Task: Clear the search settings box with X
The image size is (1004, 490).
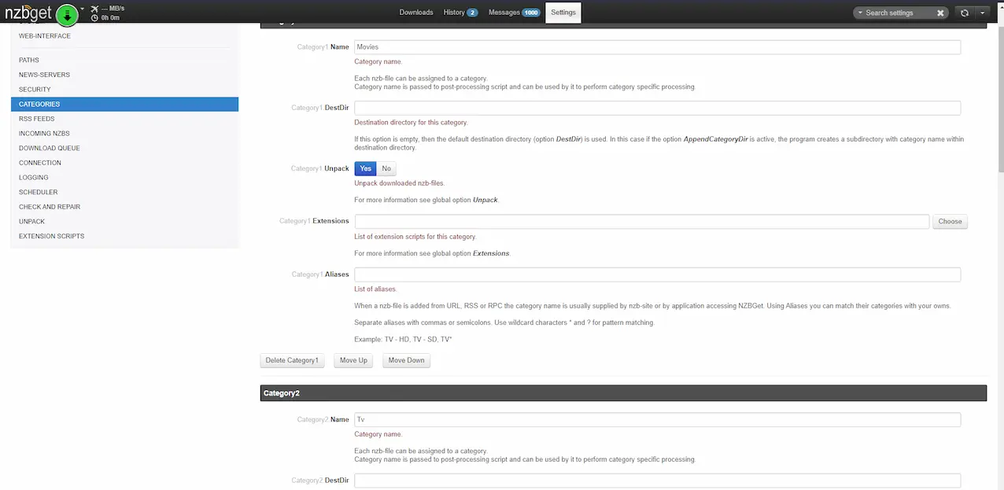Action: pos(940,13)
